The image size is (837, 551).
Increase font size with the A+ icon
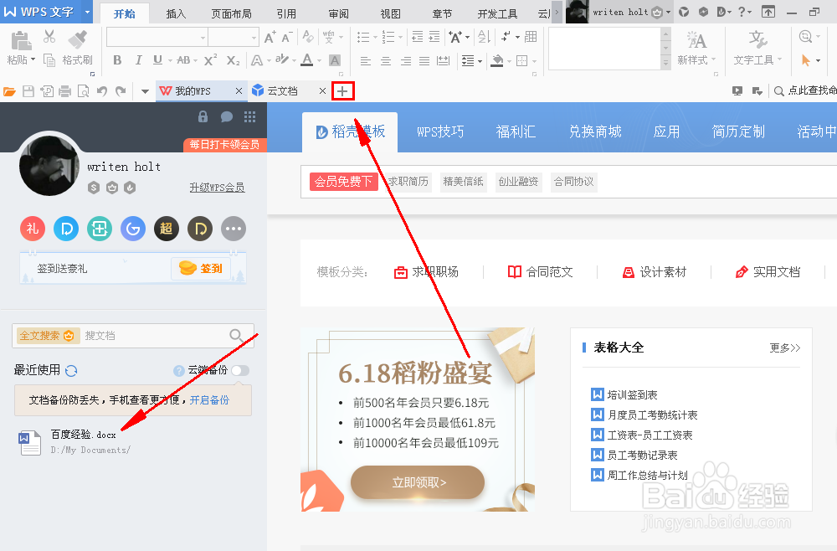pos(270,37)
